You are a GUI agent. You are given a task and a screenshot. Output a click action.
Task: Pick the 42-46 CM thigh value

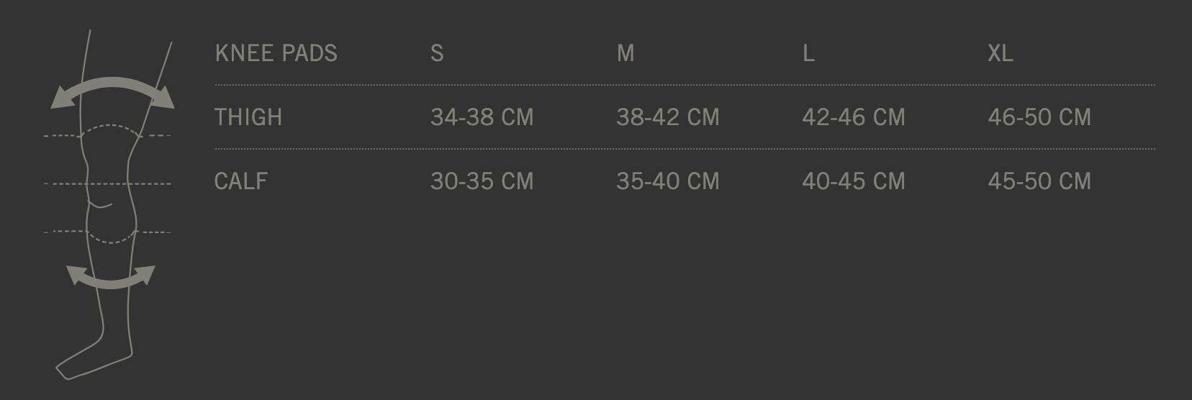(853, 117)
